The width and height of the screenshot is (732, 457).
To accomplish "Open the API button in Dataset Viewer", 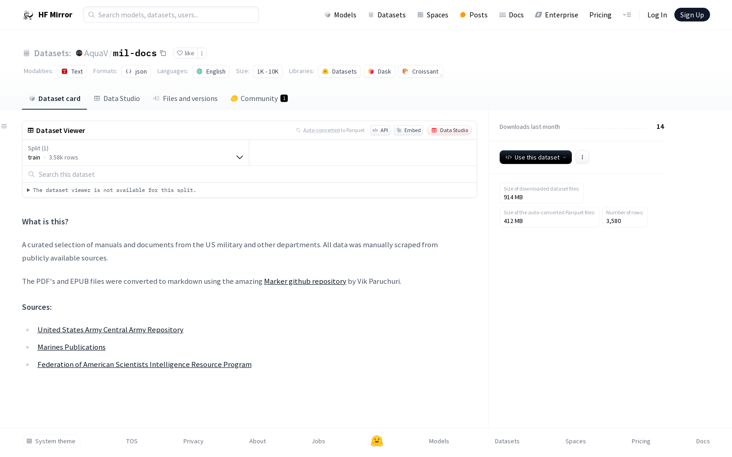I will pyautogui.click(x=380, y=130).
